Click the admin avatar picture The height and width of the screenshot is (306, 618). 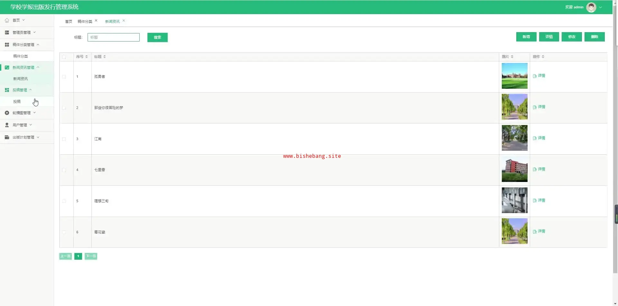coord(591,7)
